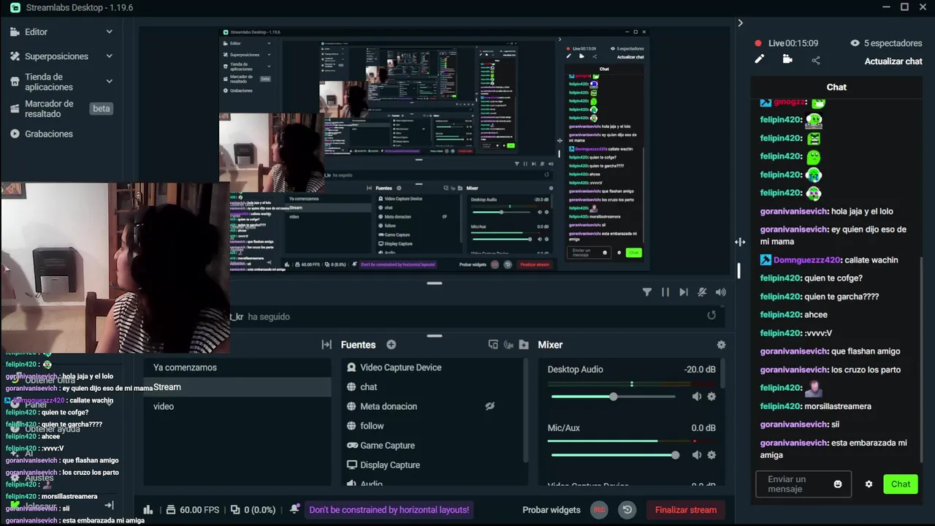The height and width of the screenshot is (526, 935).
Task: Select the 'Stream' scene
Action: point(237,387)
